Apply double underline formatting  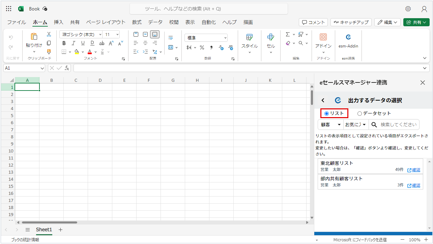pos(92,43)
